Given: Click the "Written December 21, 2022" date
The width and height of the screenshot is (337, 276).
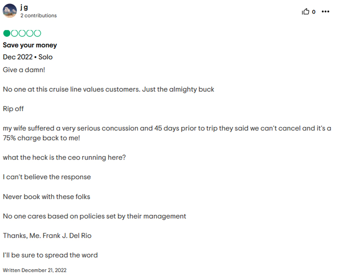Looking at the screenshot, I should click(x=35, y=270).
